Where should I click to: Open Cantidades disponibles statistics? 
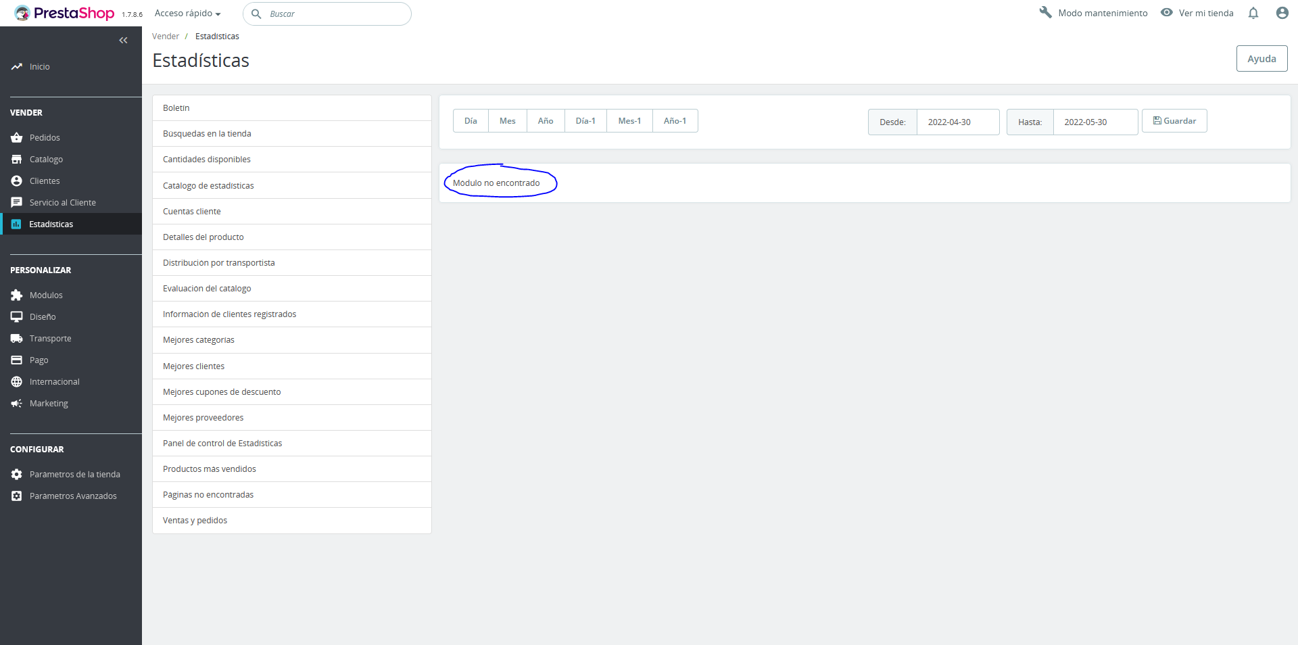pos(292,160)
